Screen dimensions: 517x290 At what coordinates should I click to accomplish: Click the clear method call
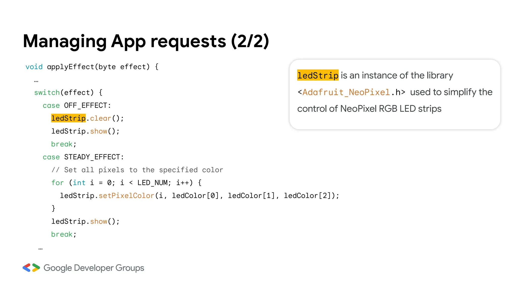(x=100, y=118)
